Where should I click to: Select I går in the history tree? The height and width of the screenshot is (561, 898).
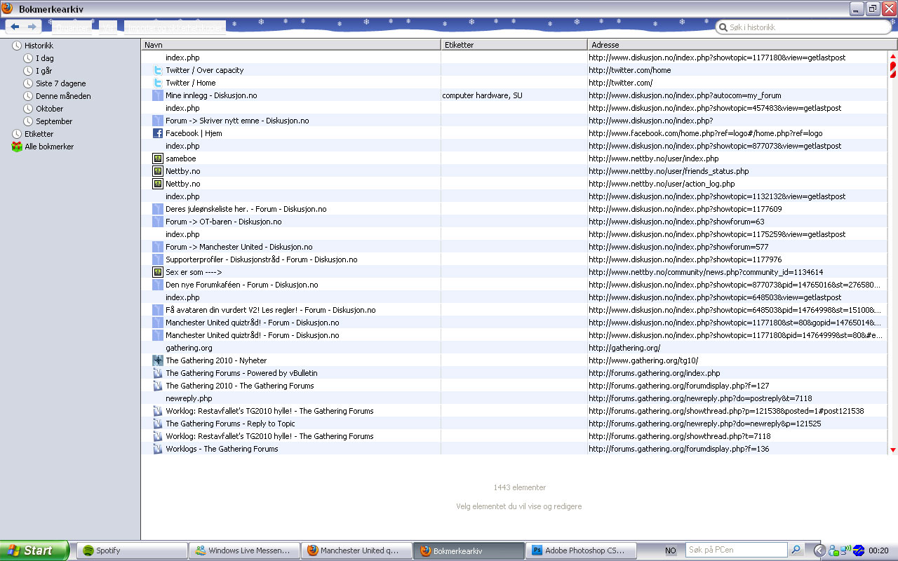coord(43,71)
